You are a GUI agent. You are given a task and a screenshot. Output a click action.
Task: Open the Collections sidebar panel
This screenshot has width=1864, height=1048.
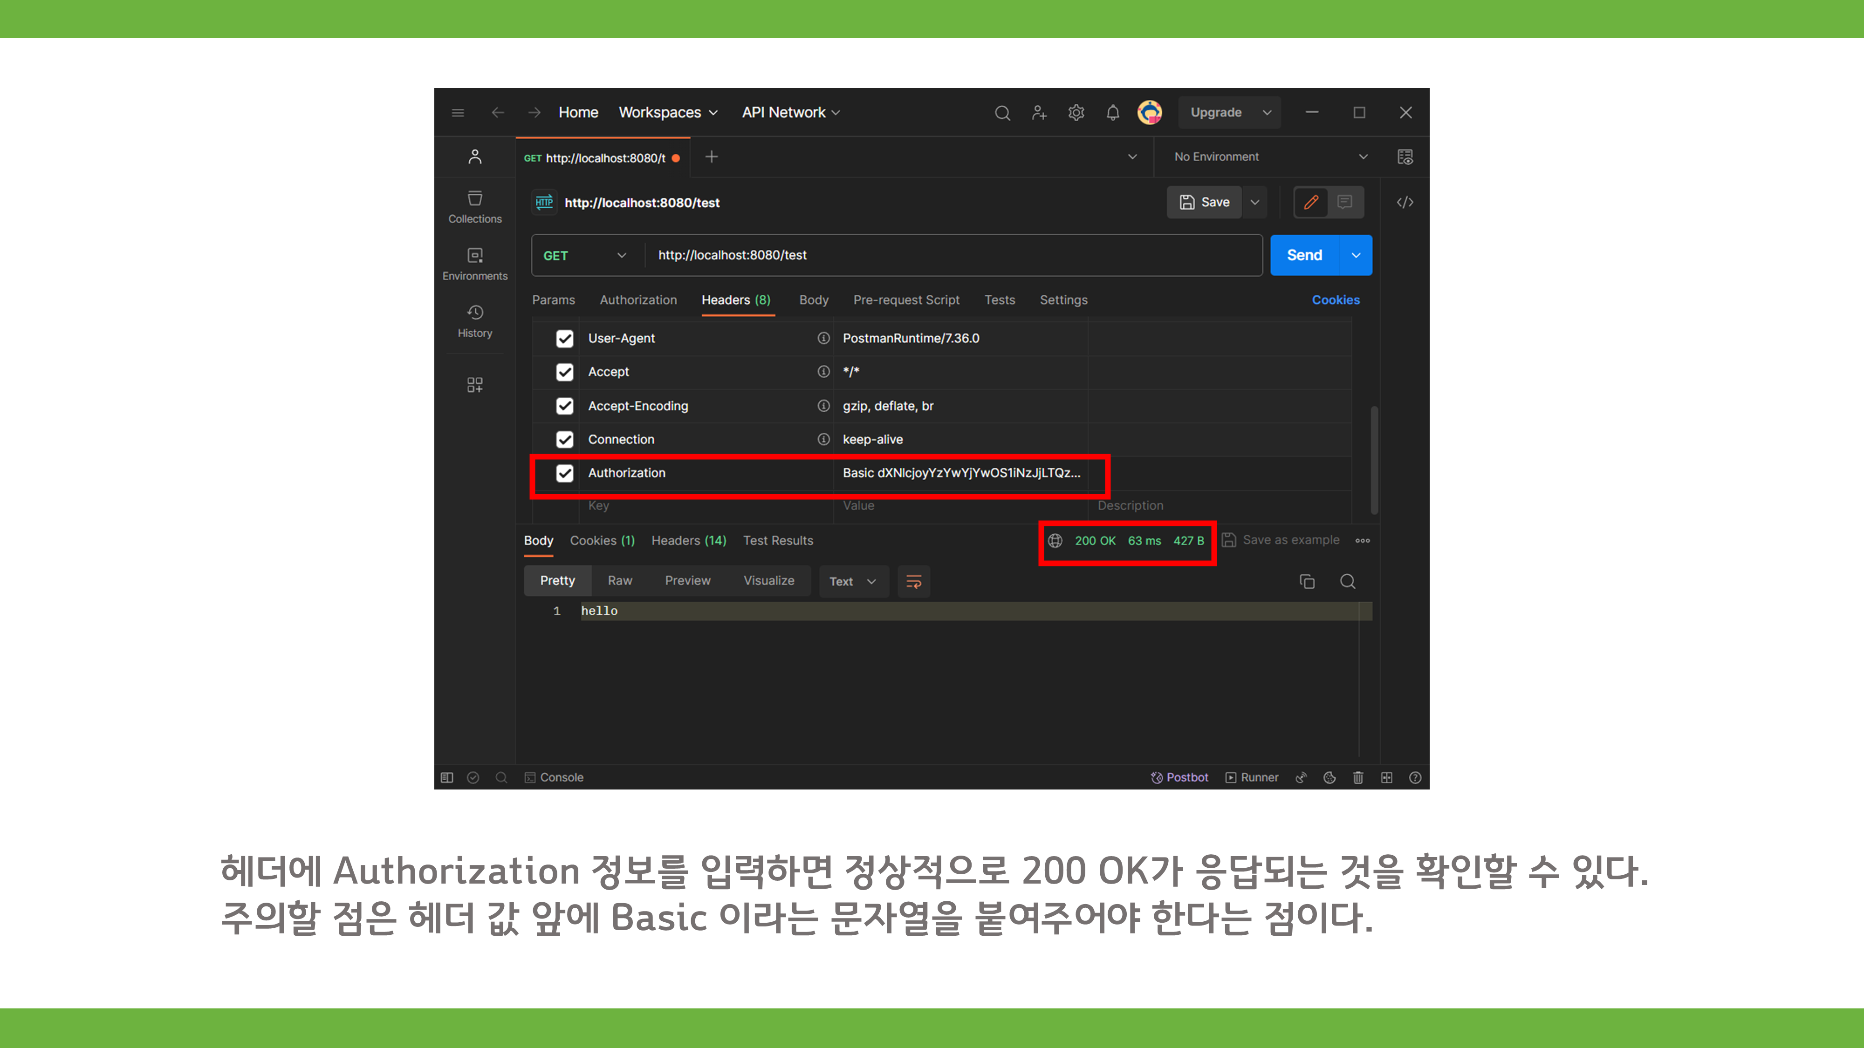475,206
